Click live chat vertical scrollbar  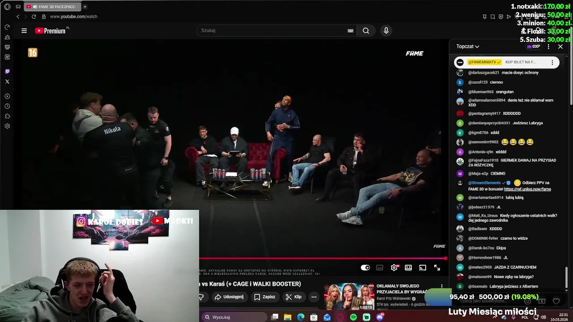pos(566,277)
